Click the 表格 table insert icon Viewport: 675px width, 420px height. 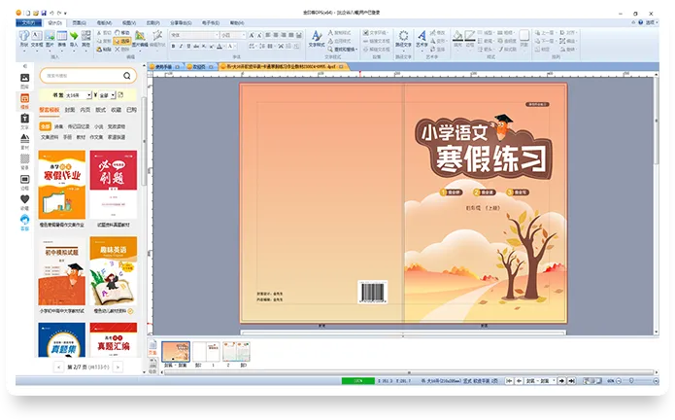pyautogui.click(x=62, y=37)
